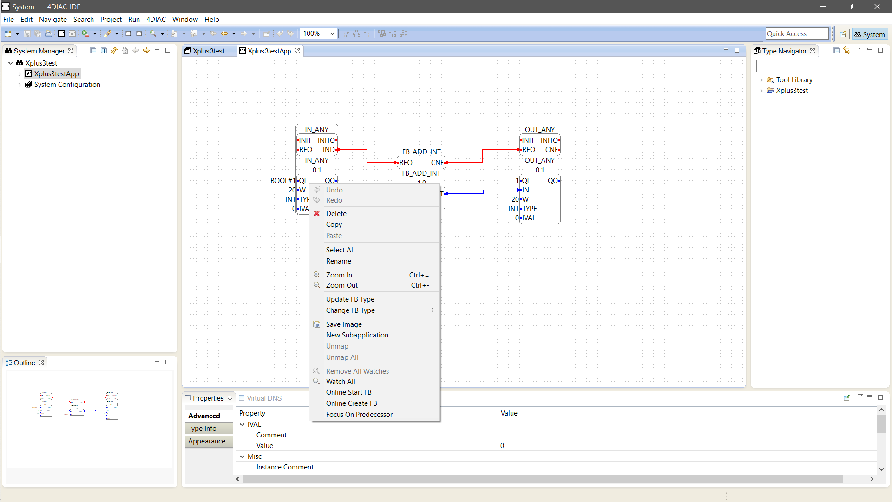Choose Copy from the context menu

coord(375,225)
